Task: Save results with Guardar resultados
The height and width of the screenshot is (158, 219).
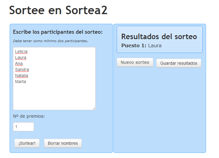Action: [179, 63]
